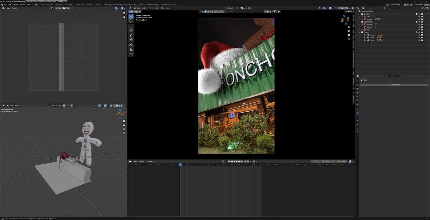Screen dimensions: 430x220
Task: Open the Render properties tab icon
Action: coord(357,85)
